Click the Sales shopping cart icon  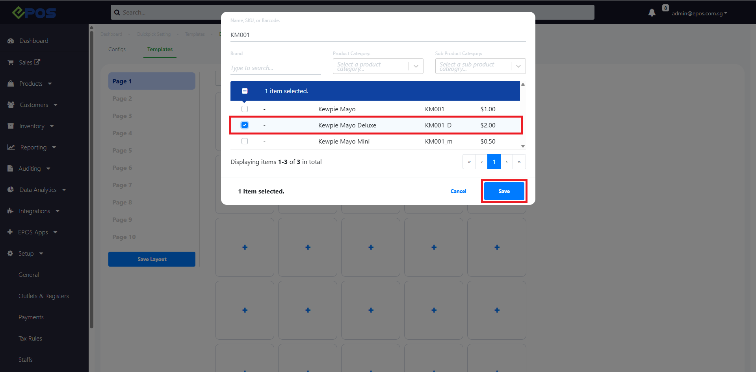pyautogui.click(x=11, y=63)
